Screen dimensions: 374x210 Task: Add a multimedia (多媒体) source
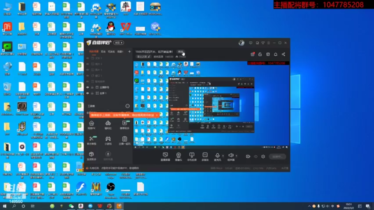(205, 157)
